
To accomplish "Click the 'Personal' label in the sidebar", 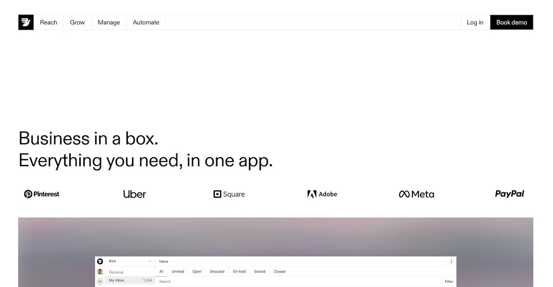I will [116, 272].
